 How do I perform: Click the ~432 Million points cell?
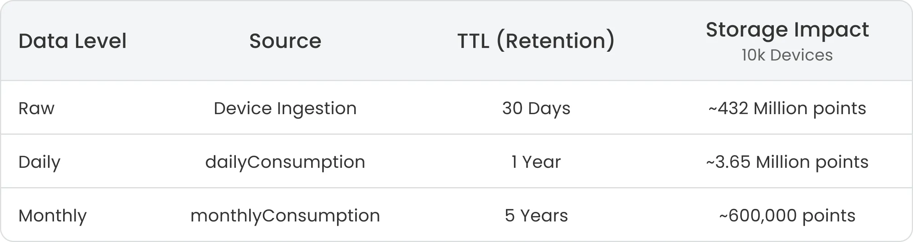pyautogui.click(x=787, y=108)
